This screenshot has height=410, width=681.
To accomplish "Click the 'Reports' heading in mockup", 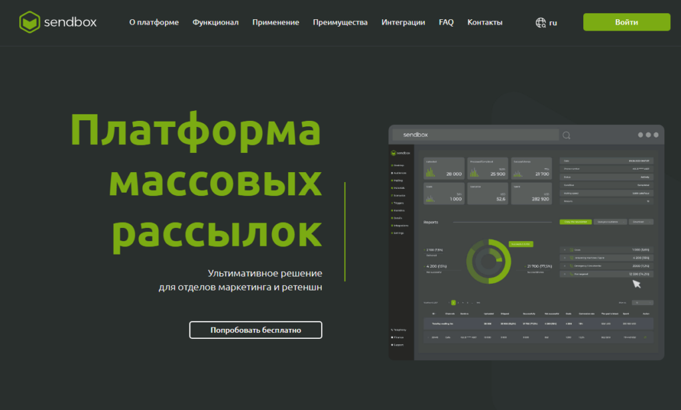I will coord(431,222).
